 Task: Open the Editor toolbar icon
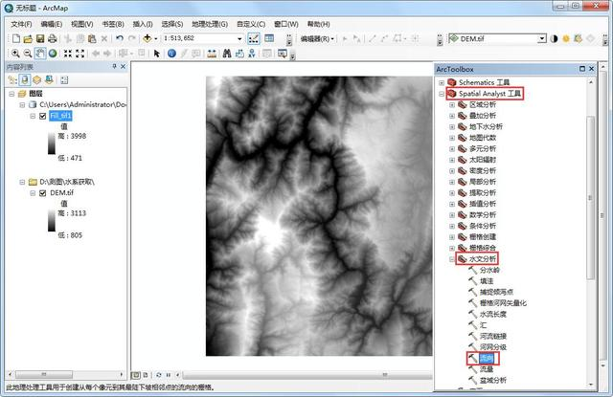click(253, 38)
